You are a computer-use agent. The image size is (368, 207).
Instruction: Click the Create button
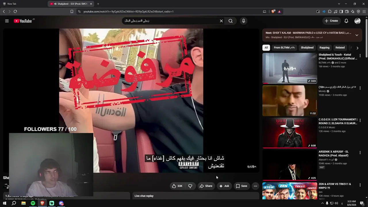pos(331,21)
